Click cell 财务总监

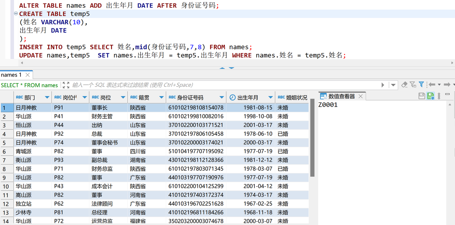point(108,169)
